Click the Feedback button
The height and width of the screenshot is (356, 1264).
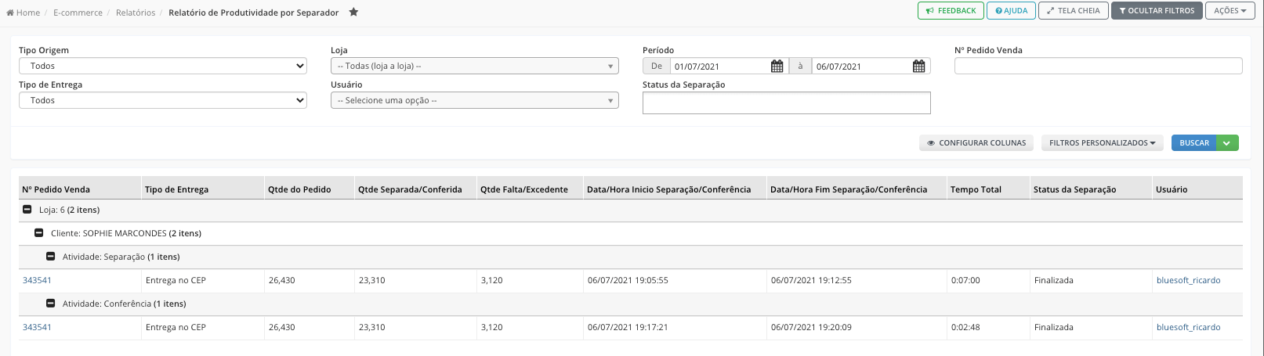point(951,11)
